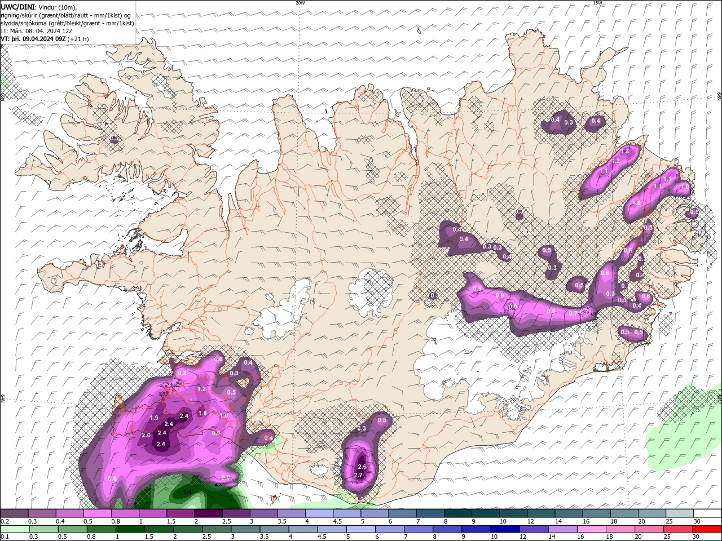Click the '2.7' snowfall value on the map
722x541 pixels.
358,476
